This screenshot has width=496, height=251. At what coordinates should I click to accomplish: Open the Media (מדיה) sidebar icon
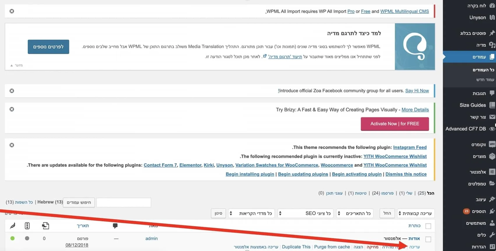[492, 45]
